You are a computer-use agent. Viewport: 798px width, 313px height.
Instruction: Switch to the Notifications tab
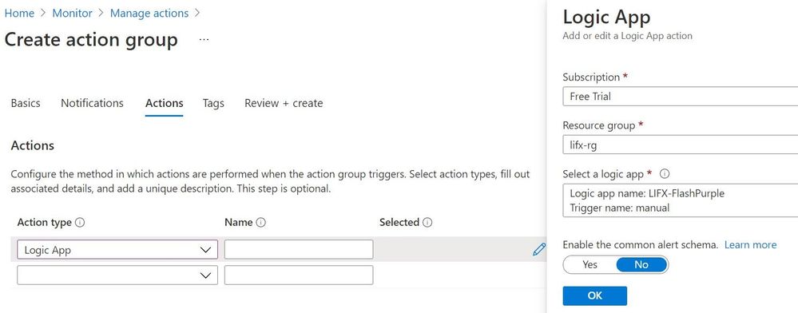92,103
